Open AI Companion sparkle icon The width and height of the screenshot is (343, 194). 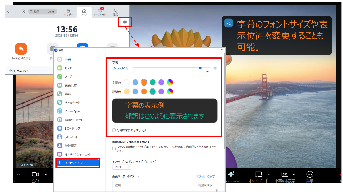tap(231, 174)
